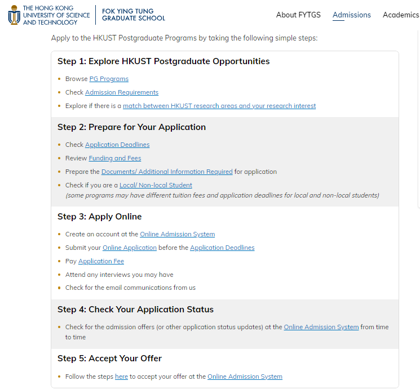Viewport: 420px width, 390px height.
Task: Open the Application Fee link
Action: coord(101,261)
